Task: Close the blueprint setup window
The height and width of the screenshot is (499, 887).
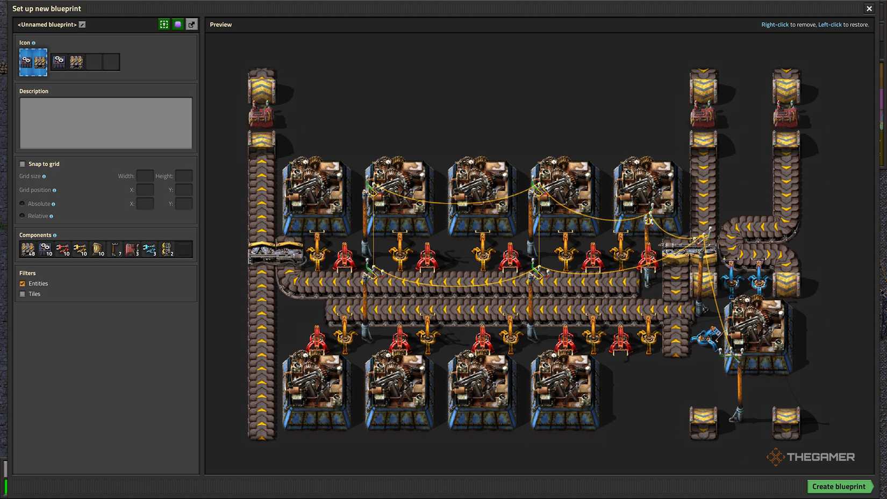Action: click(x=869, y=9)
